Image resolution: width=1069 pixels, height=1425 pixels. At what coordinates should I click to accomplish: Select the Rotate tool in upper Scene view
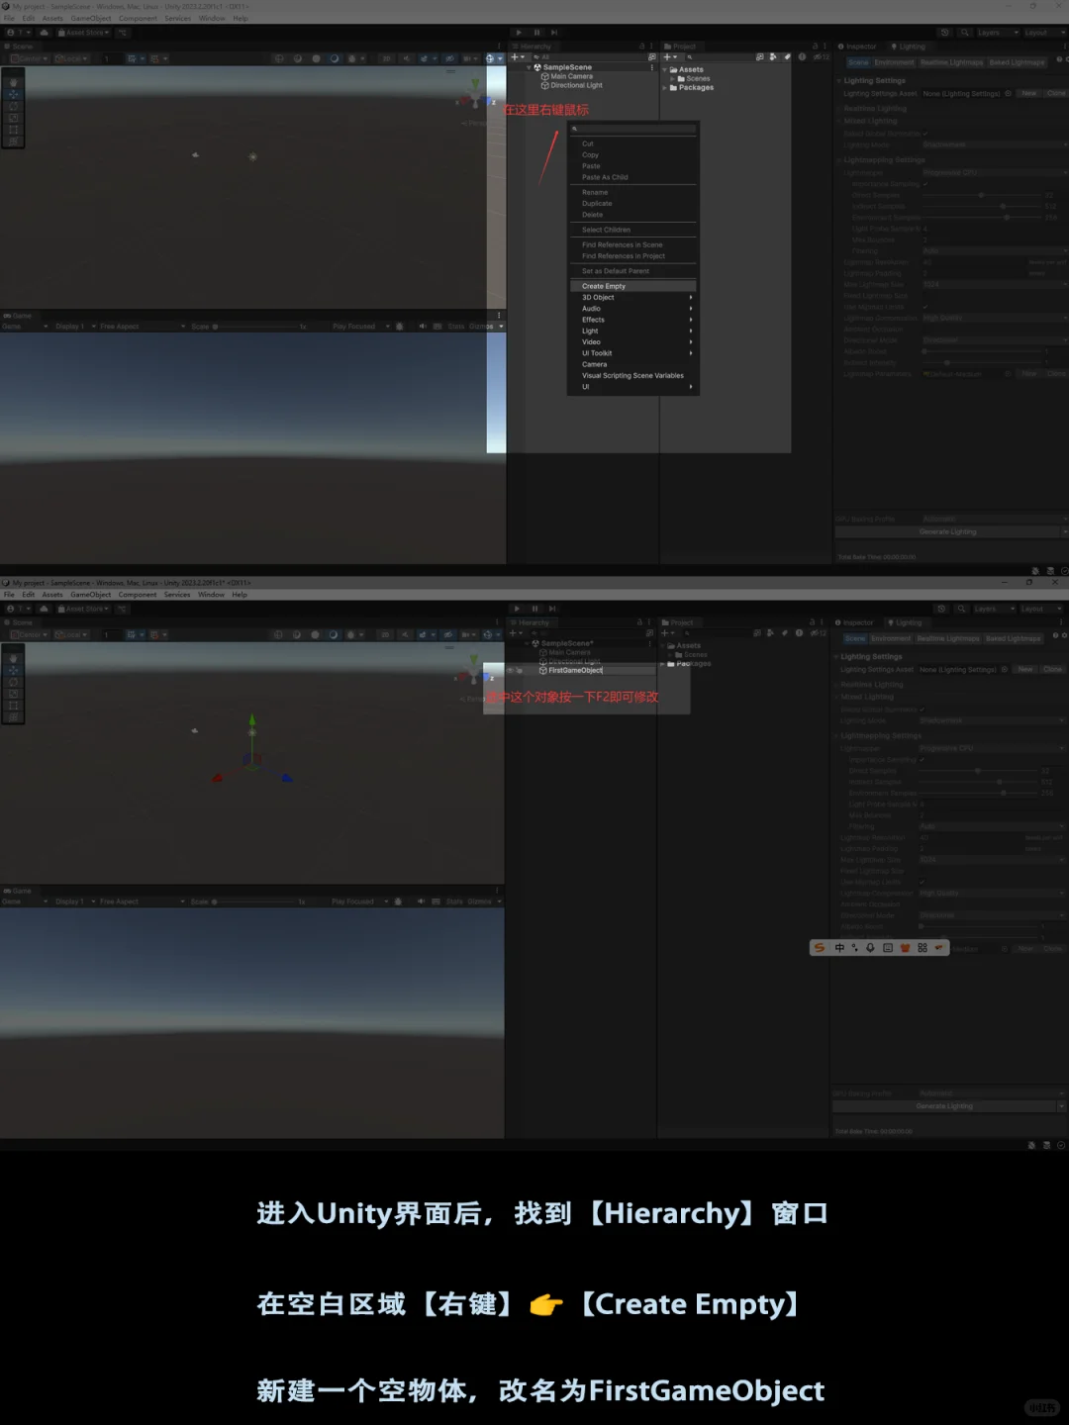pos(13,106)
